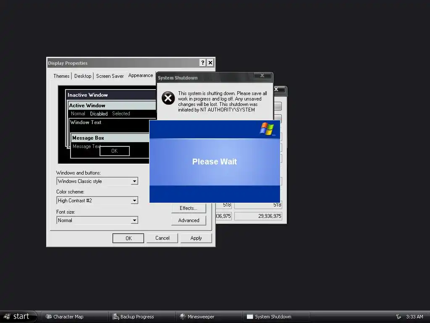
Task: Close the Display Properties dialog
Action: 210,63
